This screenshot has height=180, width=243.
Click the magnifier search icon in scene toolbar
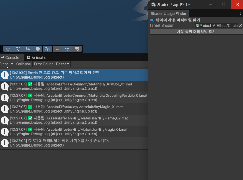[x=57, y=49]
